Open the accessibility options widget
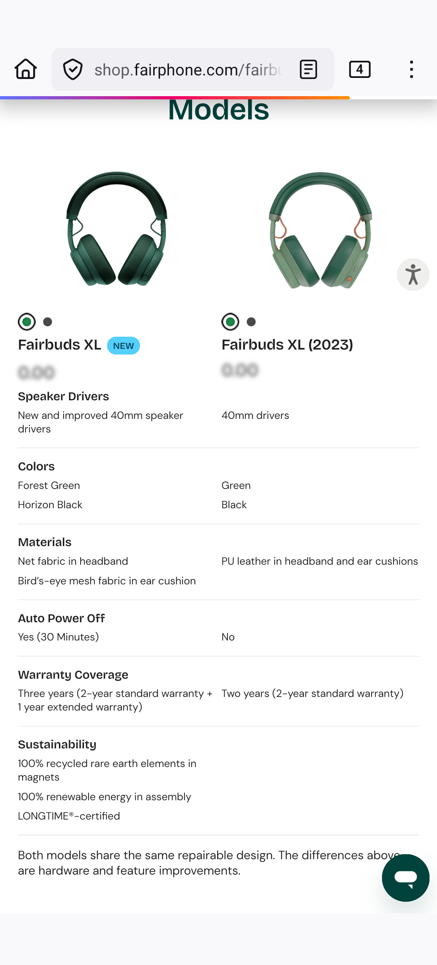 click(x=413, y=274)
